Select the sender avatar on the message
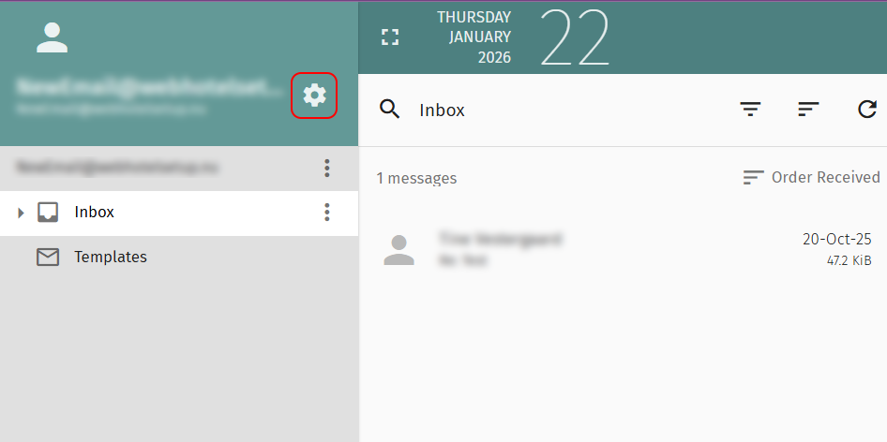The image size is (887, 442). tap(398, 250)
